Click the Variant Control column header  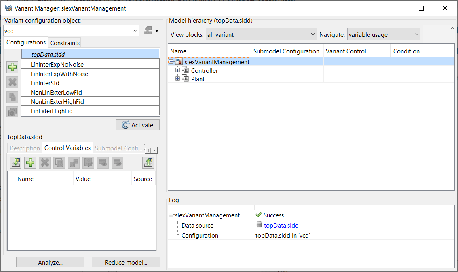pos(357,51)
